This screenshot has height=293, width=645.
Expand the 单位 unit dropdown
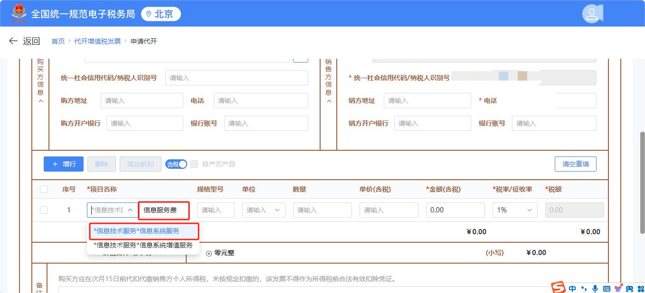click(x=264, y=210)
